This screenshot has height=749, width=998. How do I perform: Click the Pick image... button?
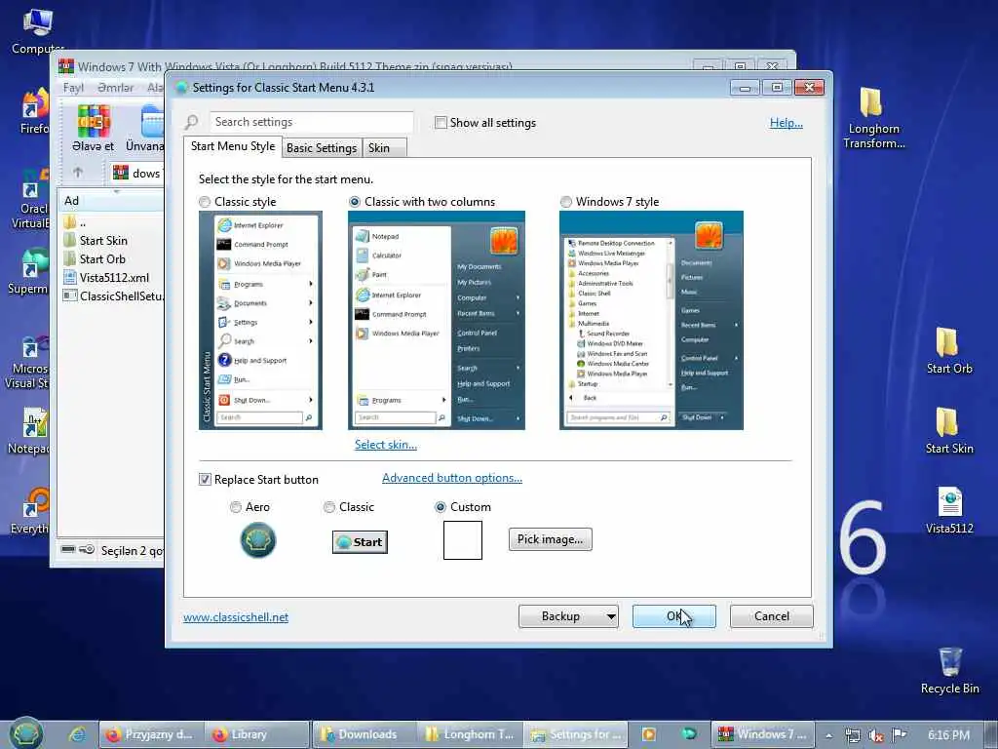point(550,539)
